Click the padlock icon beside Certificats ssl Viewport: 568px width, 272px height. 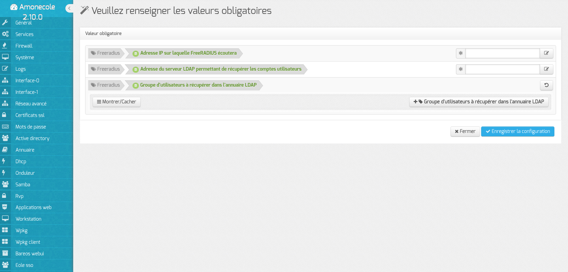coord(4,115)
